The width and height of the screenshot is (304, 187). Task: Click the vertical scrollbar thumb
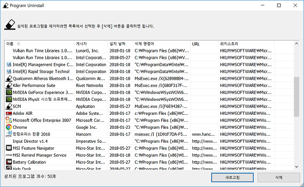296,97
